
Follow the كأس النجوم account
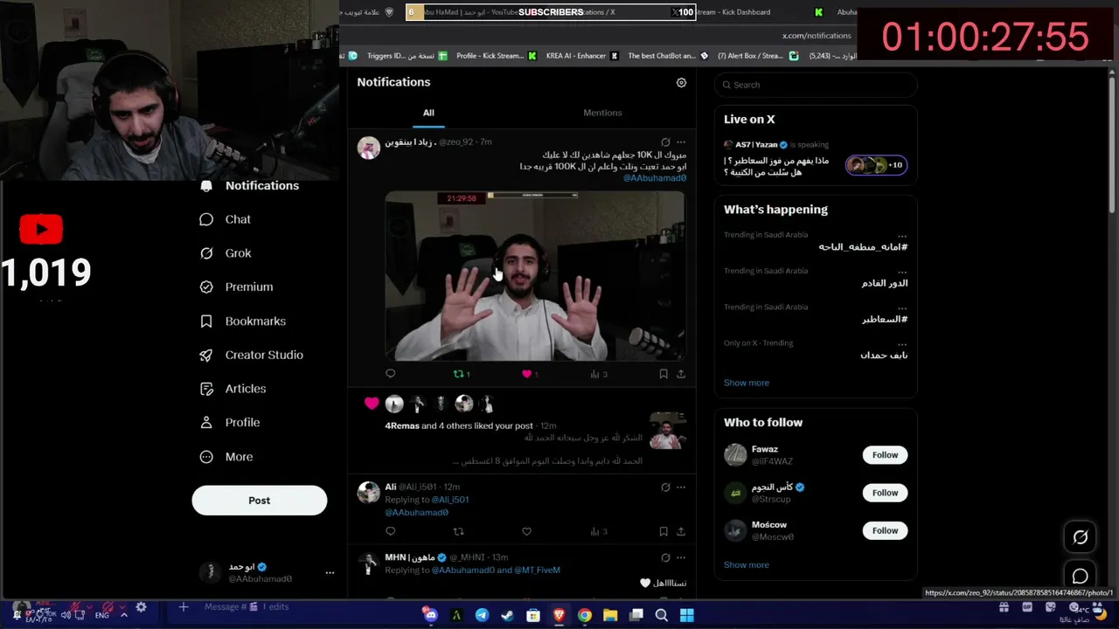[x=885, y=493]
